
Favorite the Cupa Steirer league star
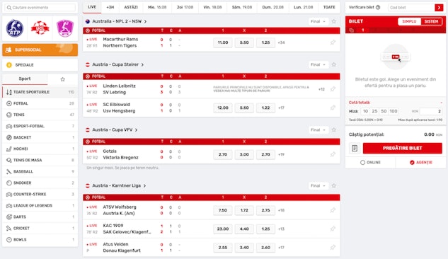(x=334, y=64)
